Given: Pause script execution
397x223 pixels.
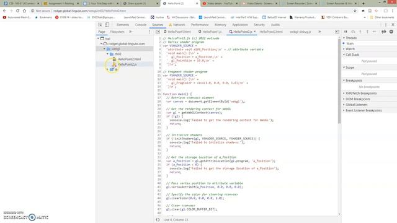Looking at the screenshot, I should [x=346, y=32].
